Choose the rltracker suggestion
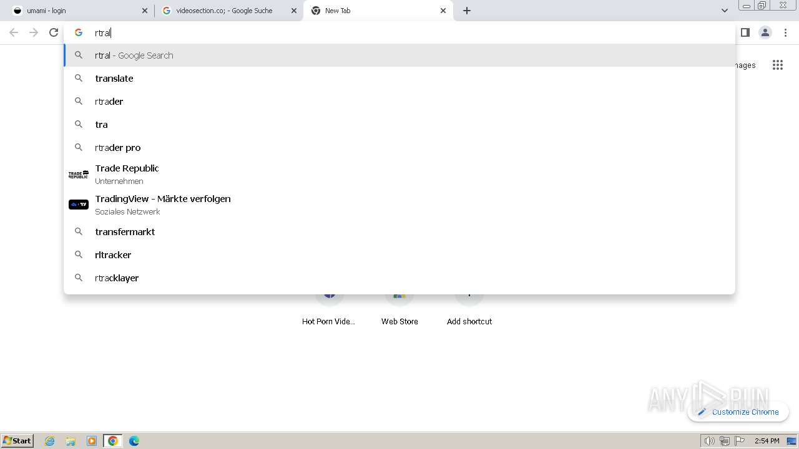 pyautogui.click(x=399, y=255)
